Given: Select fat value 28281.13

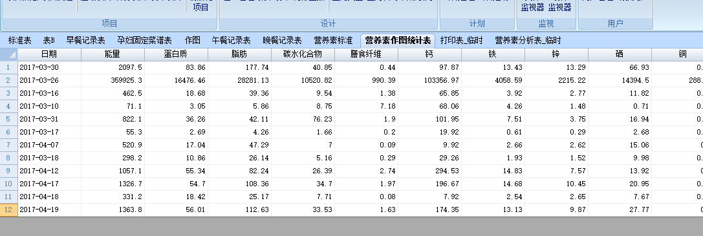Looking at the screenshot, I should pyautogui.click(x=239, y=81).
